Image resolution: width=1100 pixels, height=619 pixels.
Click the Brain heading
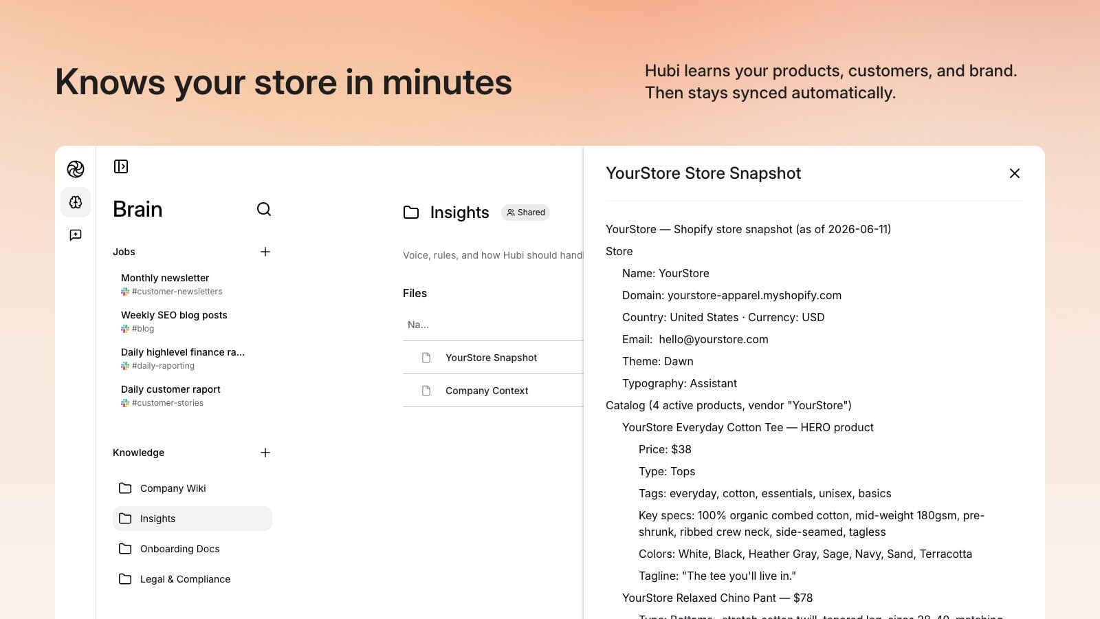pos(137,209)
